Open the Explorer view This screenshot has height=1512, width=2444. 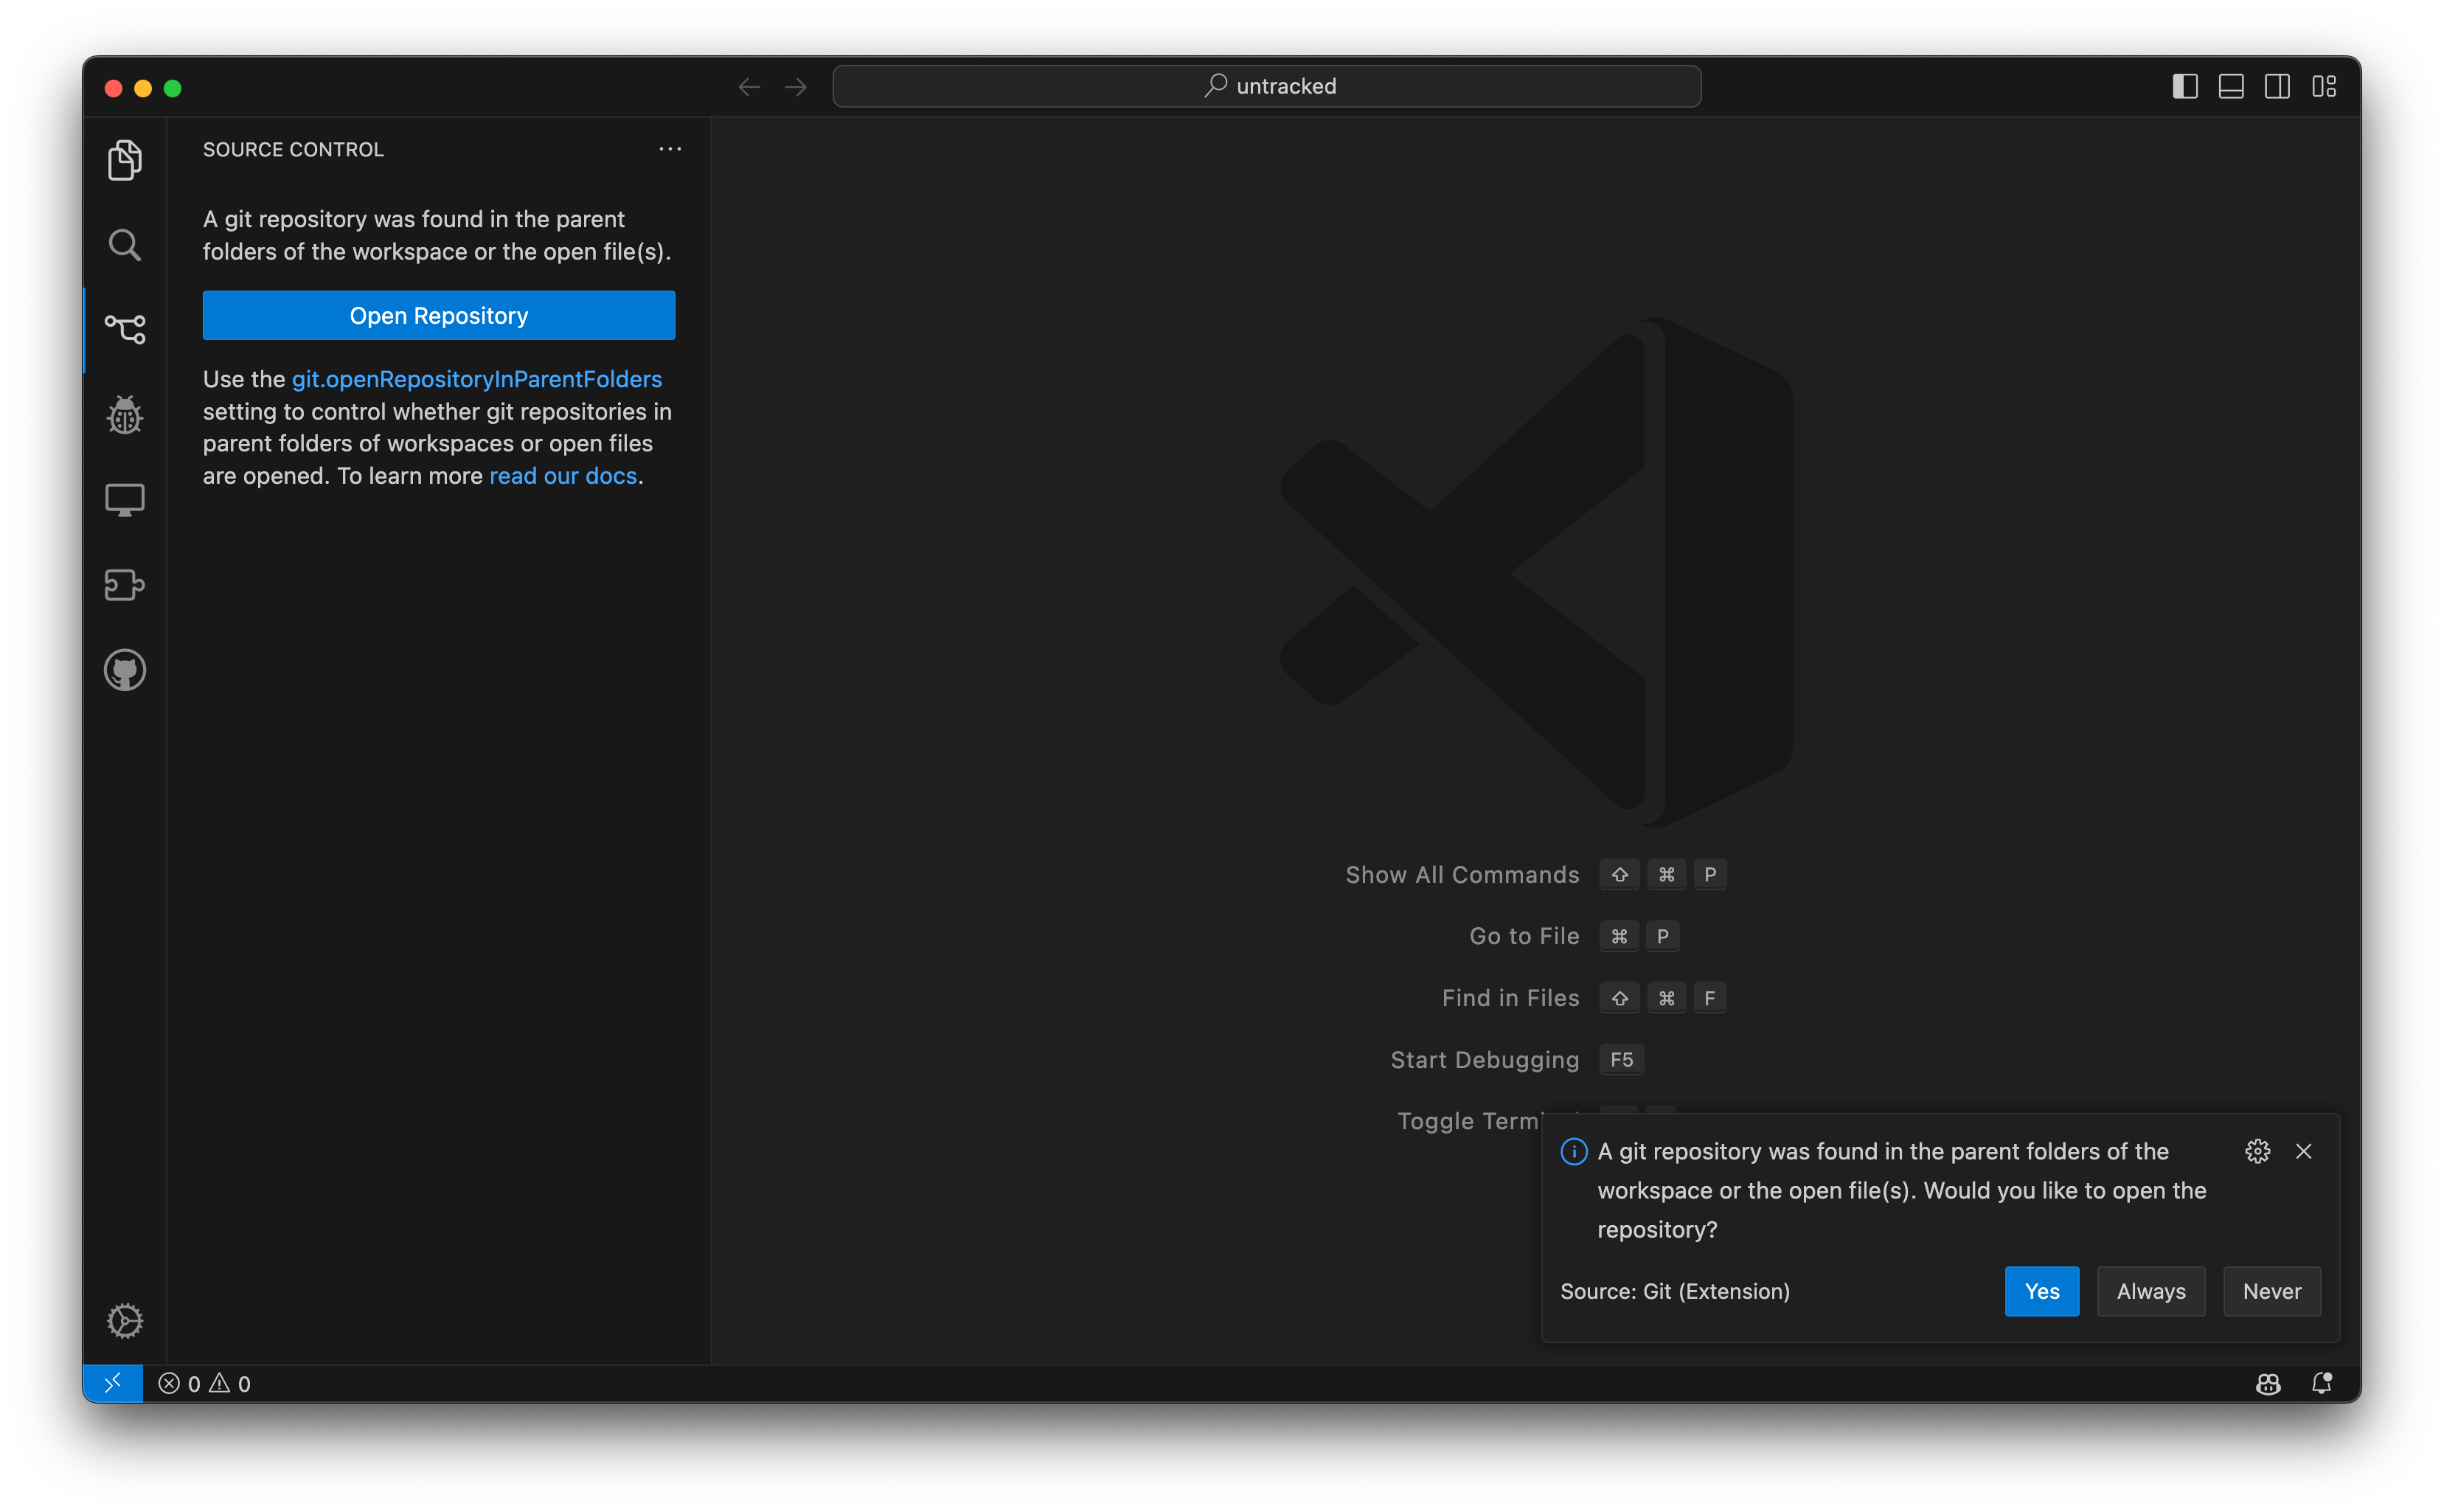click(x=124, y=160)
